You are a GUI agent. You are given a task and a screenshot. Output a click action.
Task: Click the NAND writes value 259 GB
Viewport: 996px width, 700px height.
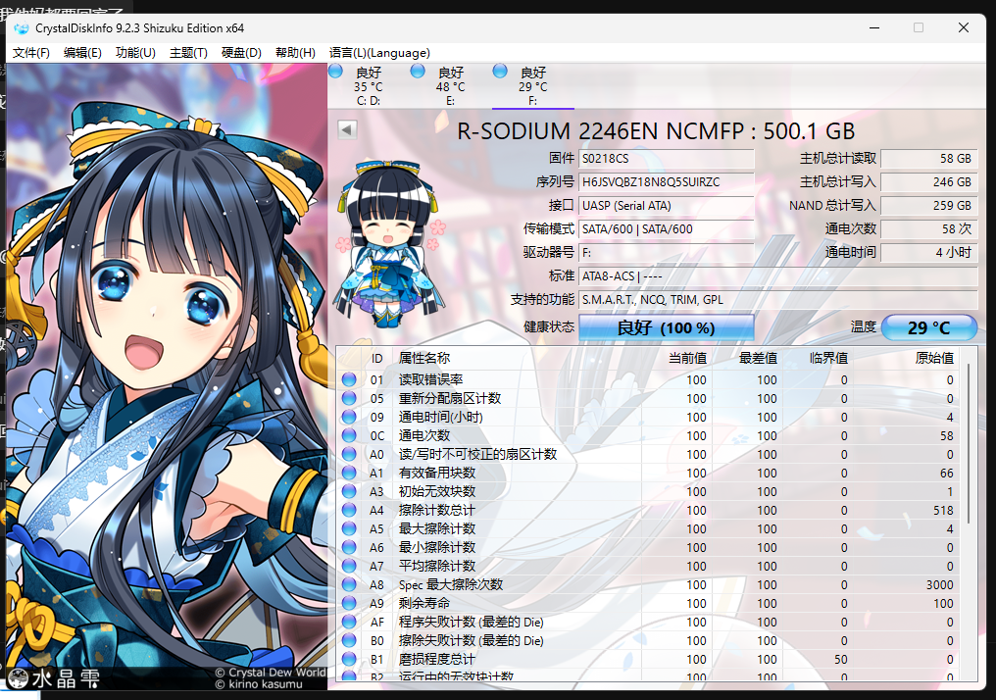[x=928, y=206]
